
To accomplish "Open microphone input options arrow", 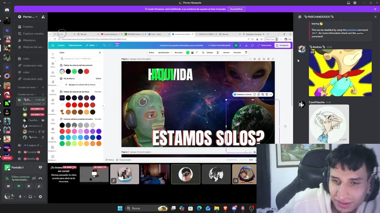I will pos(24,197).
